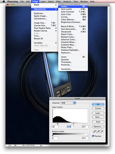The image size is (115, 154).
Task: Open the Filter menu
Action: (59, 2)
